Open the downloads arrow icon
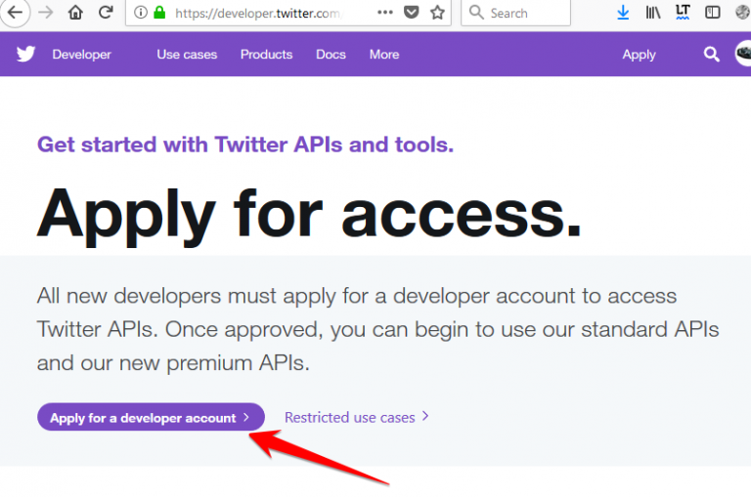The image size is (751, 497). tap(623, 13)
